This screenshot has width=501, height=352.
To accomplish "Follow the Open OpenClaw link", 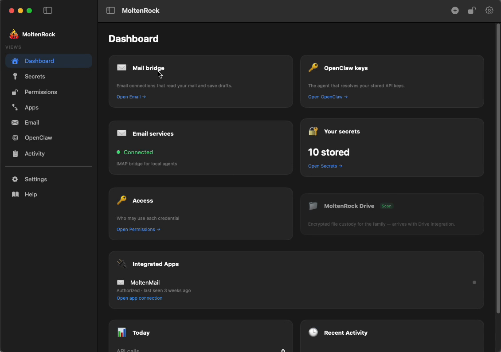I will pos(328,97).
